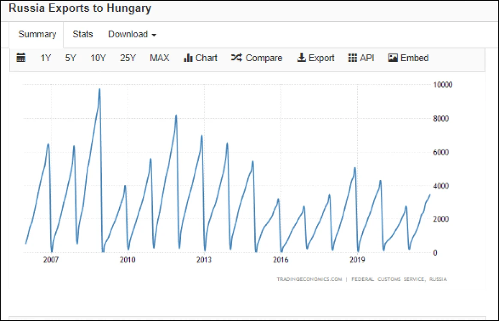The width and height of the screenshot is (499, 321).
Task: Click the shuffle icon next to Compare
Action: [237, 57]
